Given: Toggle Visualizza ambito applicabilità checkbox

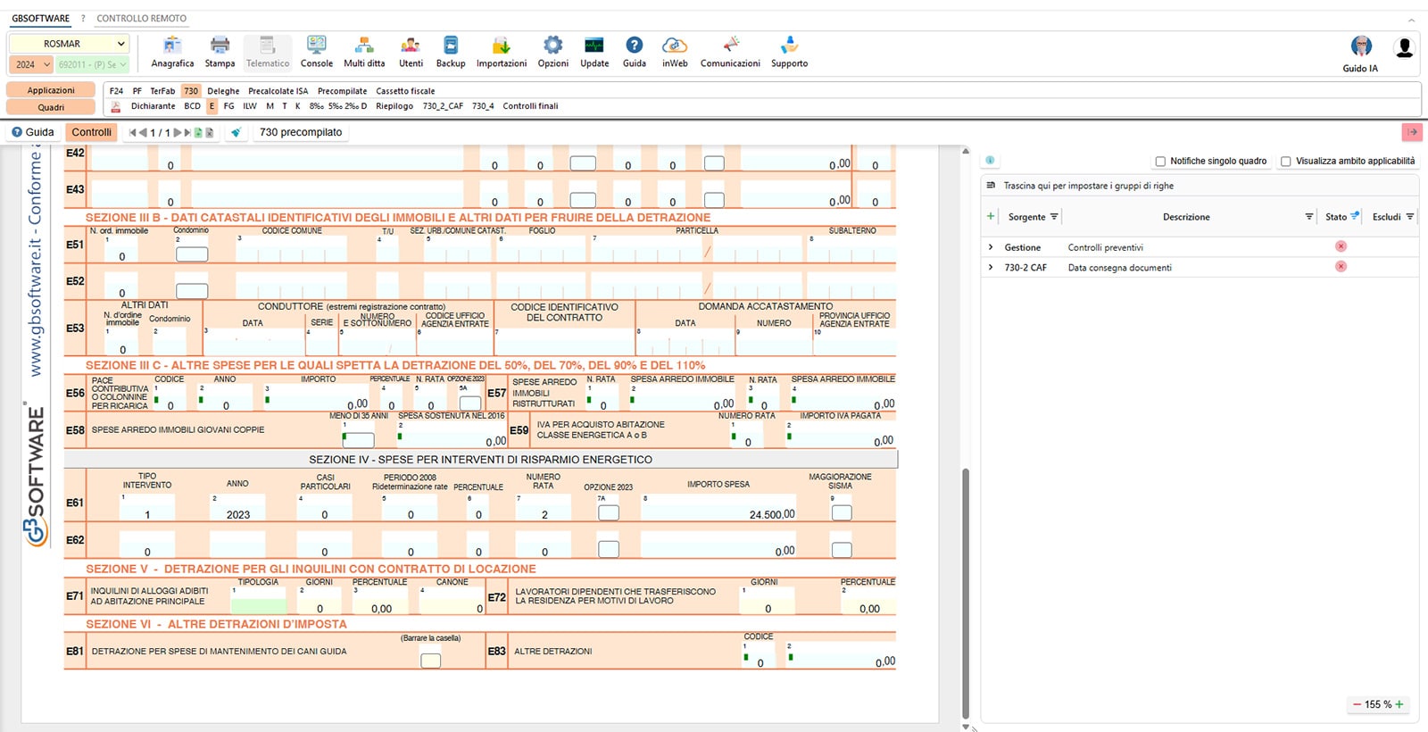Looking at the screenshot, I should [1286, 162].
